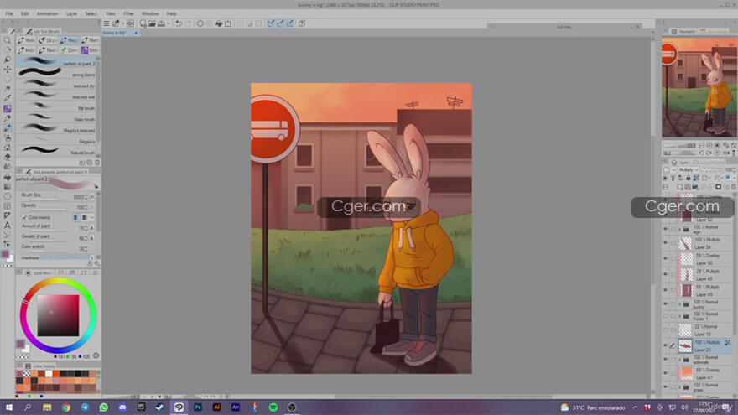This screenshot has height=415, width=738.
Task: Select the Text tool
Action: 7,226
